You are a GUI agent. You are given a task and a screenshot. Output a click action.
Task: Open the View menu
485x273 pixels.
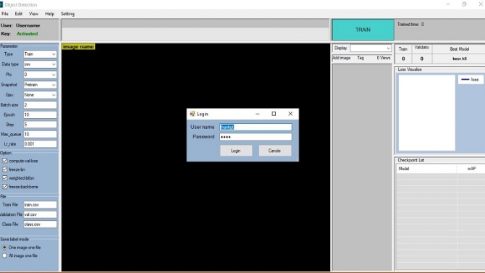[x=33, y=14]
